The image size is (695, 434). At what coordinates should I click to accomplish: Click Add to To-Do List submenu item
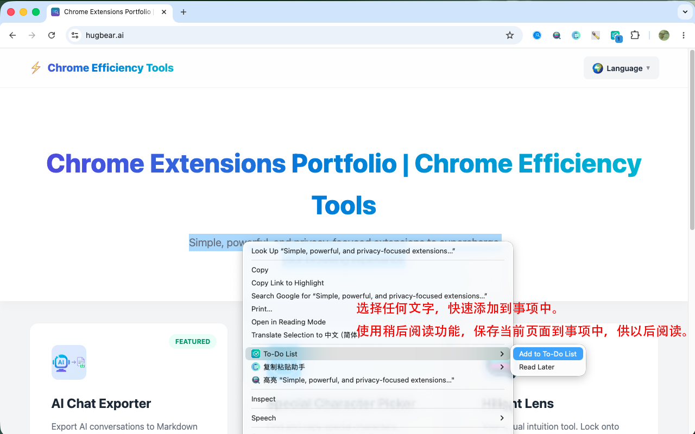click(548, 354)
